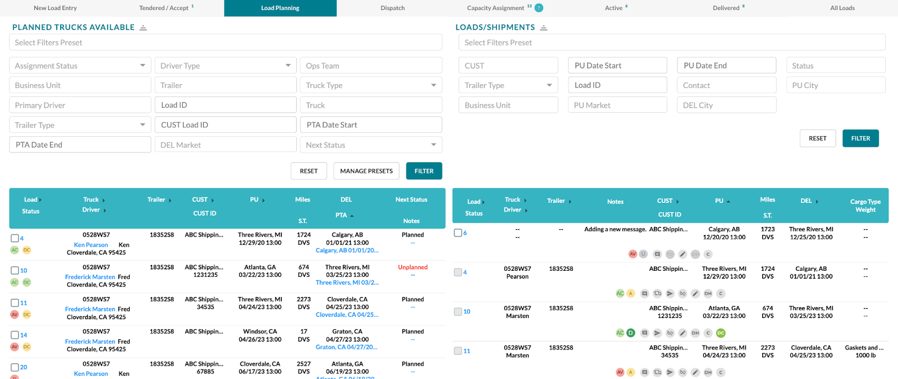Click Filter button under Loads/Shipments filters
898x379 pixels.
860,138
